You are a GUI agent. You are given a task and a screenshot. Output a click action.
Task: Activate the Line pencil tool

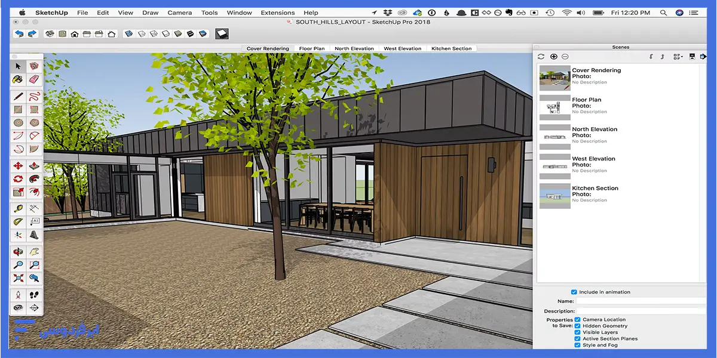point(19,96)
